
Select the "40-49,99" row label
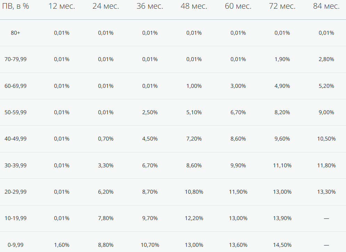(x=16, y=139)
